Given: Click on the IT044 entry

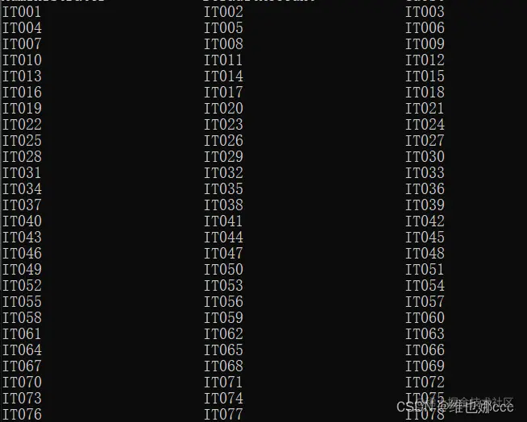Looking at the screenshot, I should 223,238.
